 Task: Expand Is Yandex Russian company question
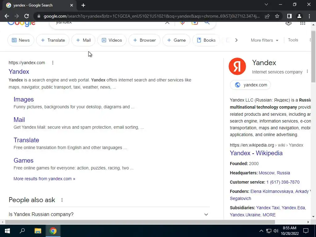pos(109,214)
